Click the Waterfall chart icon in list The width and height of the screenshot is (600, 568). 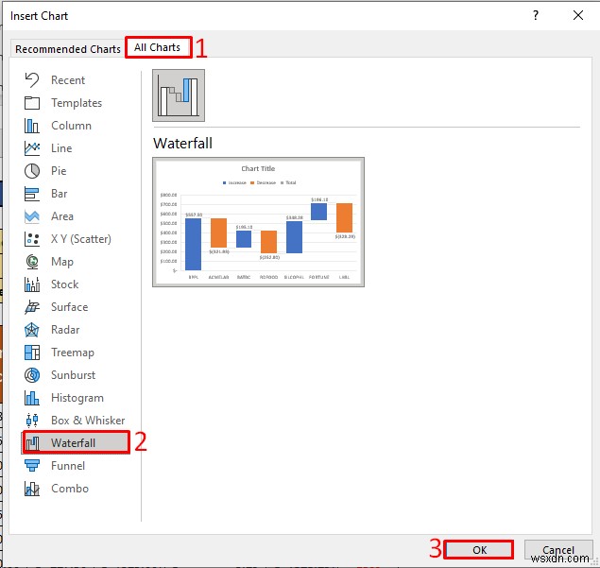coord(33,443)
